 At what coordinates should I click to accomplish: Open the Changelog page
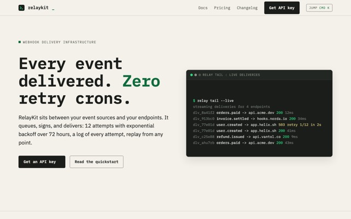tap(247, 8)
